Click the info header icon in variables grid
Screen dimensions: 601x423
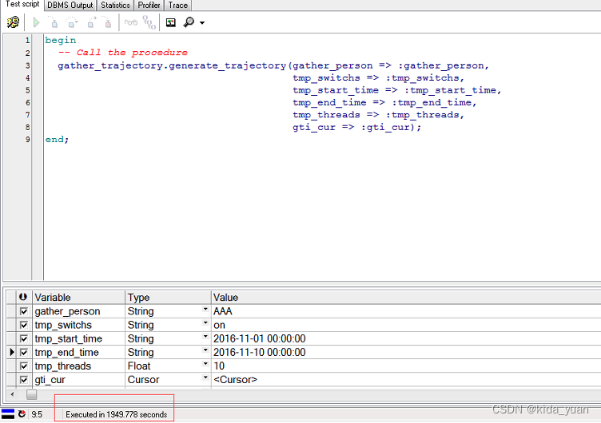click(x=23, y=297)
